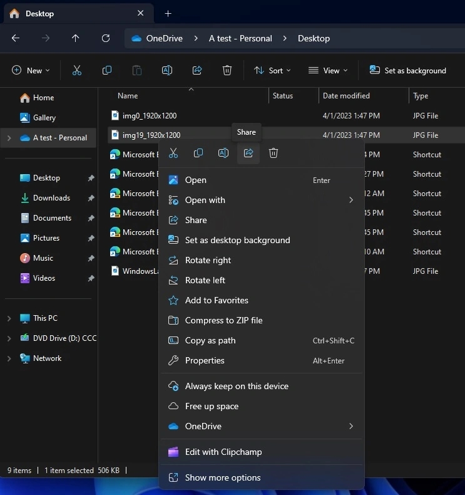Select Set as desktop background menu item
Image resolution: width=465 pixels, height=495 pixels.
[237, 240]
